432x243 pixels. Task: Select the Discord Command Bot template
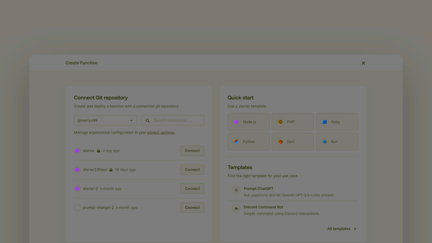(263, 207)
